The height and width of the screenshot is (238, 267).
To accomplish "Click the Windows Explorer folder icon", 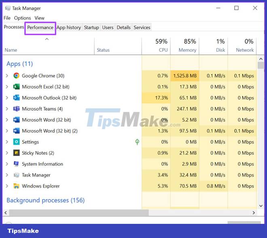I will point(16,186).
